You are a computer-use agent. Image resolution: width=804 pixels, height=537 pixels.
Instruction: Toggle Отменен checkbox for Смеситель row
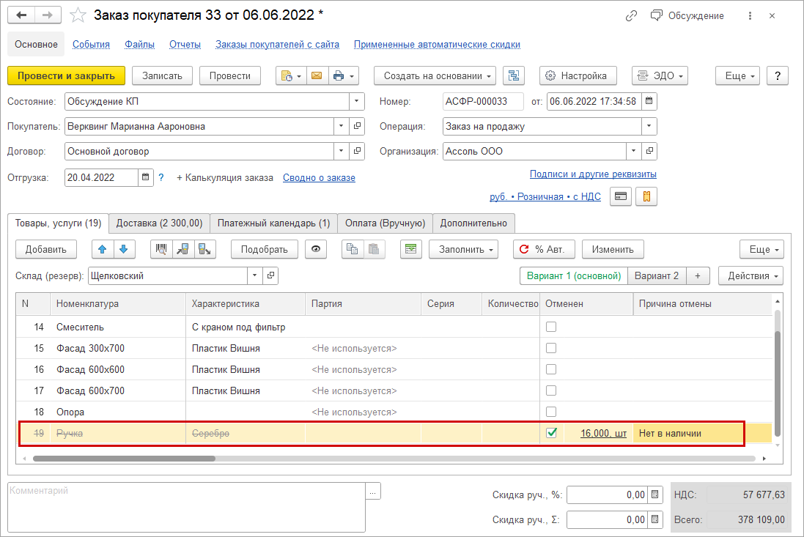(x=551, y=327)
